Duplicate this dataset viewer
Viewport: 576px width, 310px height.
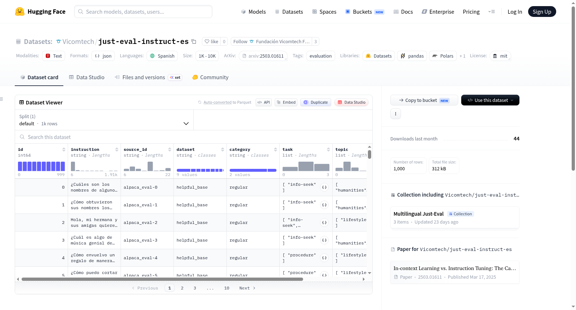(x=316, y=102)
